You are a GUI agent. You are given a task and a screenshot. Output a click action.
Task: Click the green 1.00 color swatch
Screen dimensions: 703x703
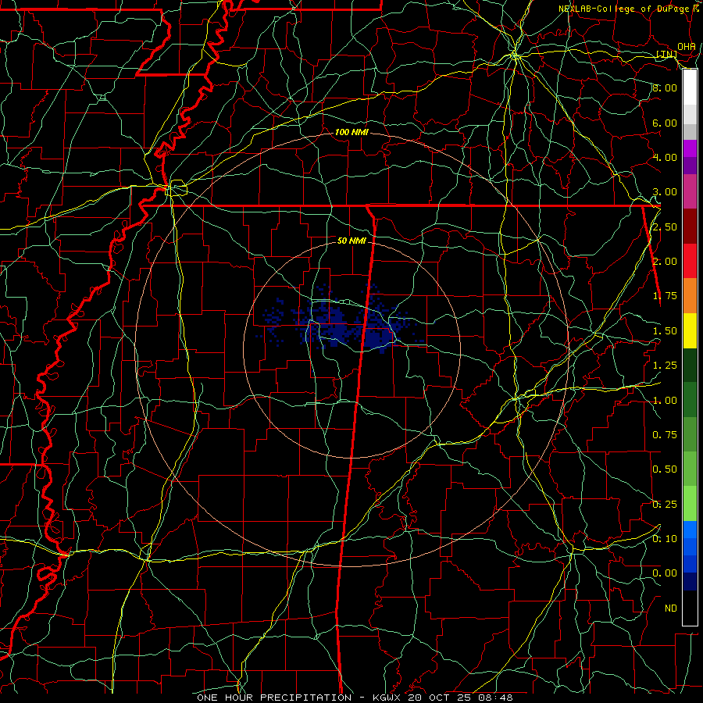pyautogui.click(x=690, y=399)
